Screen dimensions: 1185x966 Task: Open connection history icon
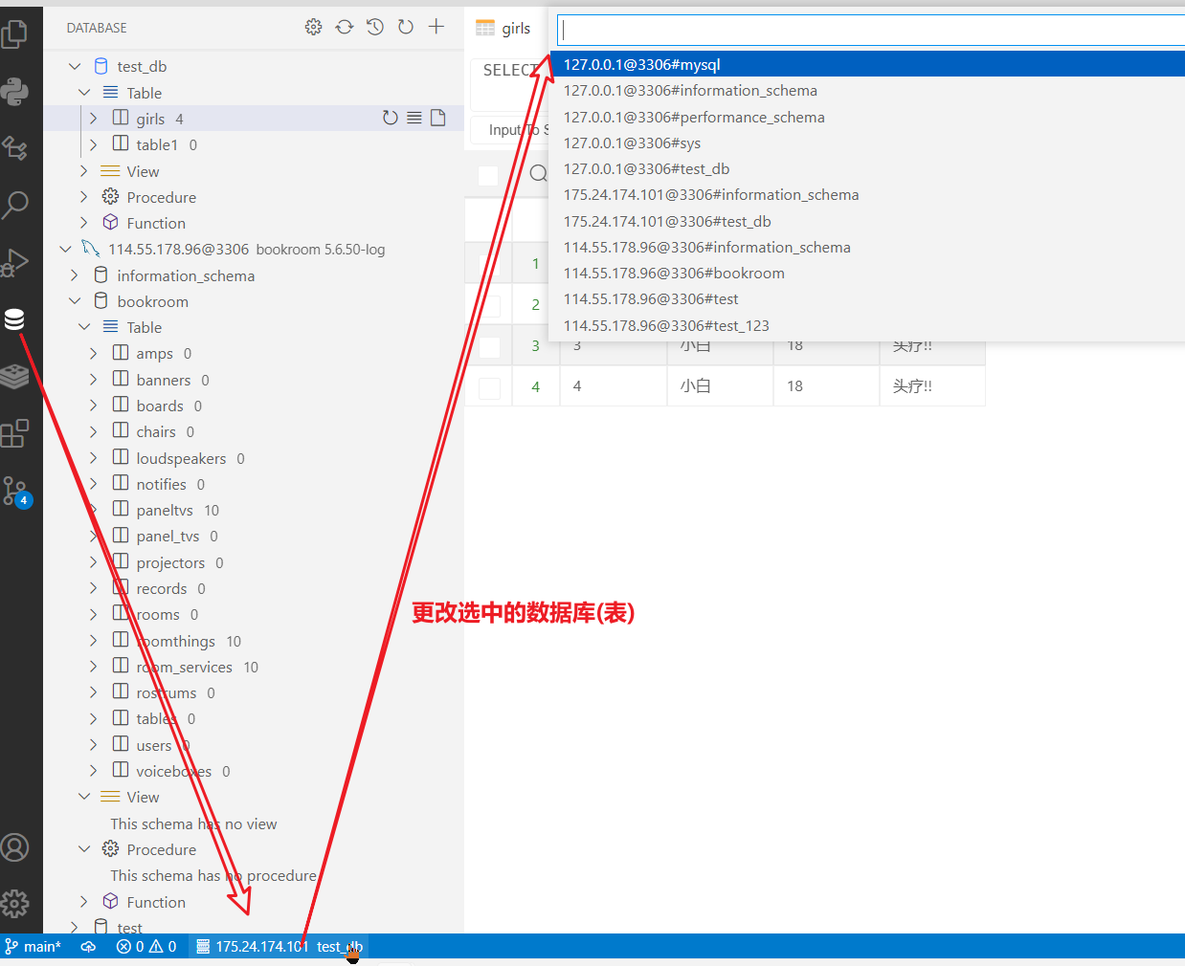click(374, 27)
